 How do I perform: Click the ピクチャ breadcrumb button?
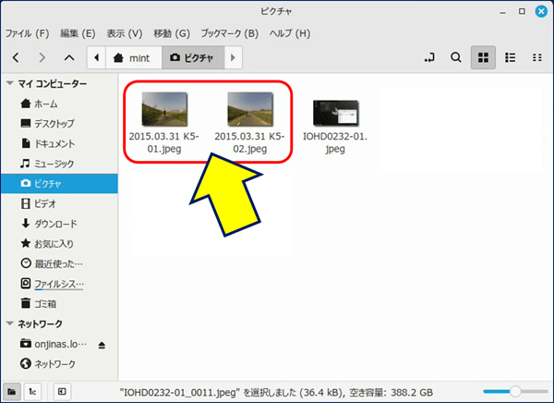[193, 57]
